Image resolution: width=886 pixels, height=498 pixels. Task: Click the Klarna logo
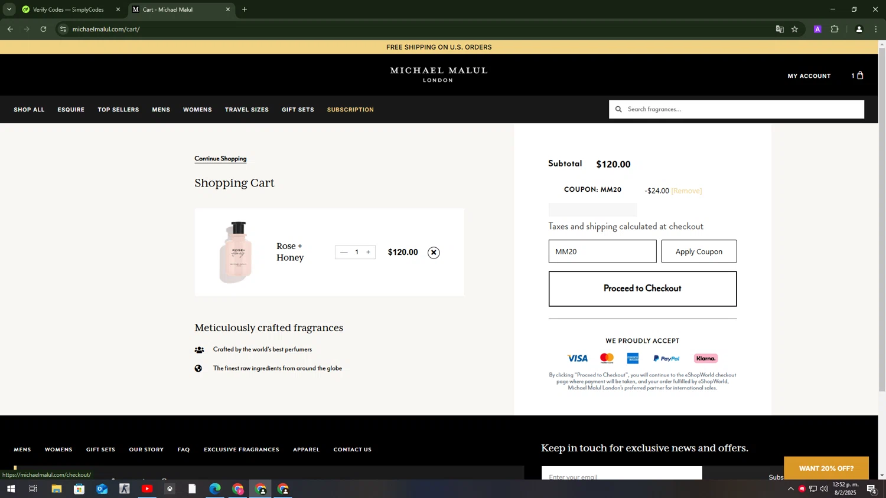(706, 358)
